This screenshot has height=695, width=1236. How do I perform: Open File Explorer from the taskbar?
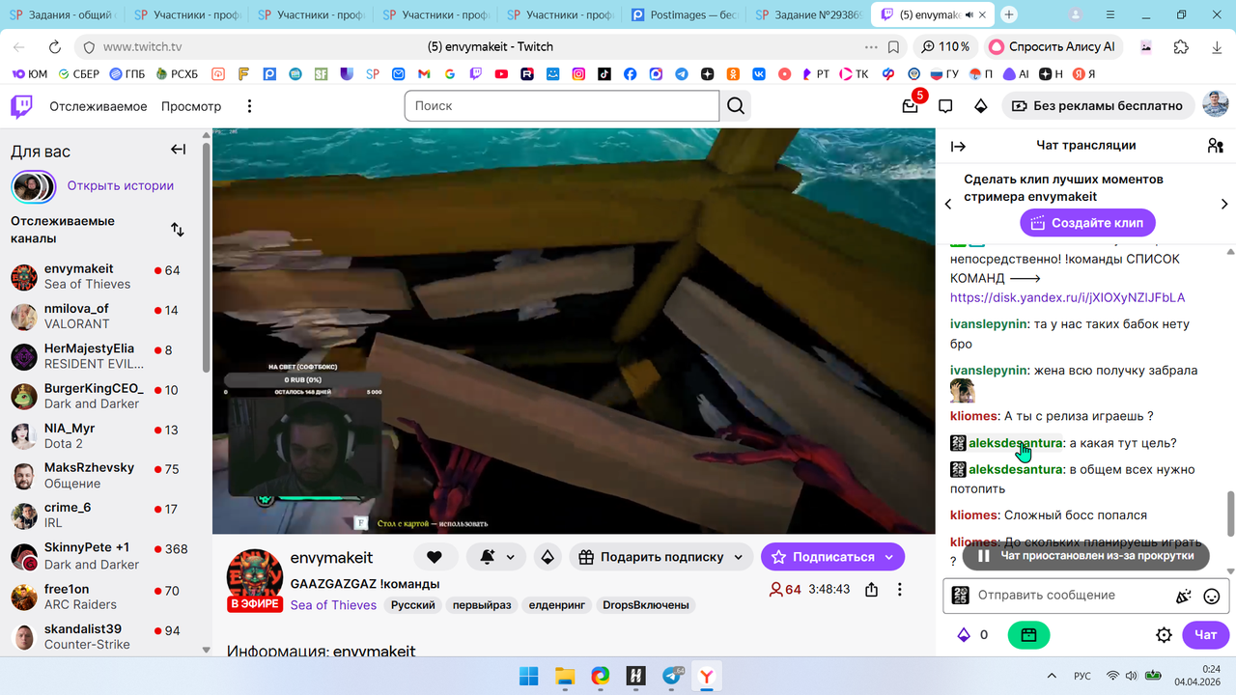565,677
